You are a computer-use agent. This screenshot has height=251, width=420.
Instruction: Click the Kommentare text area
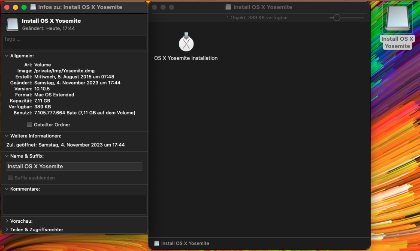click(x=75, y=205)
